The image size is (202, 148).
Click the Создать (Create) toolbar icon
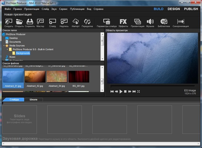9,22
